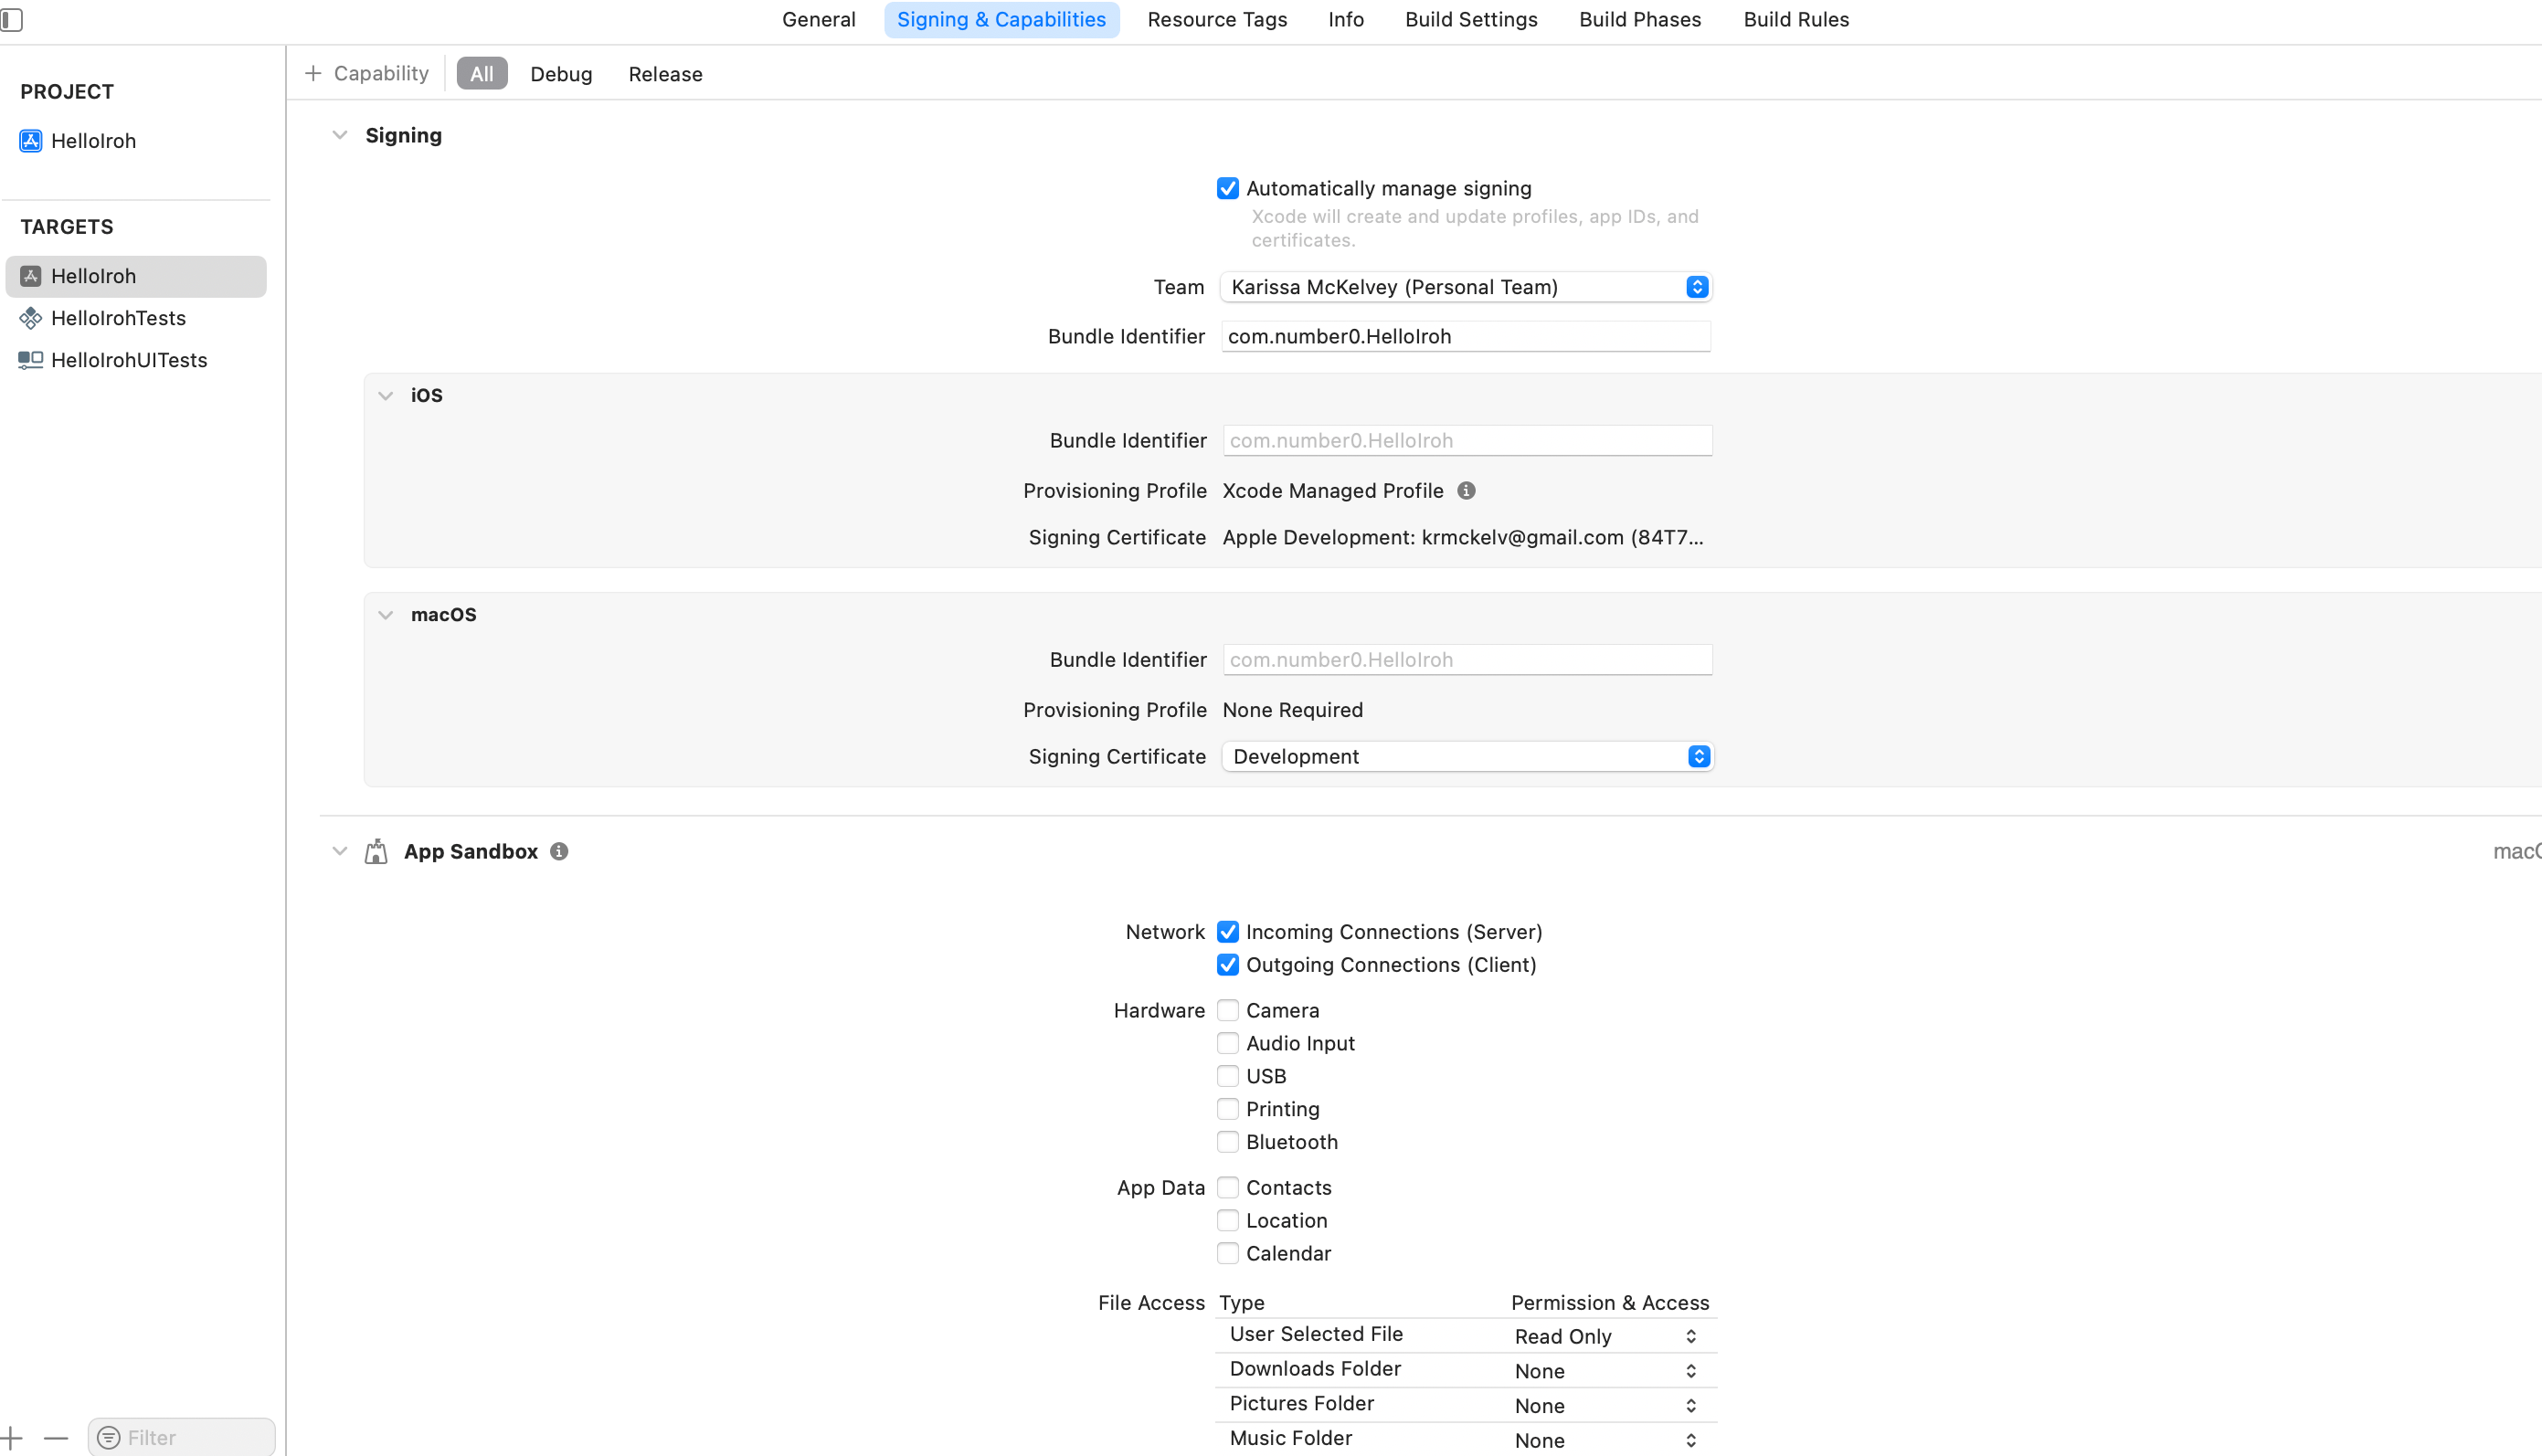Open the Build Rules tab
The width and height of the screenshot is (2542, 1456).
pyautogui.click(x=1796, y=20)
